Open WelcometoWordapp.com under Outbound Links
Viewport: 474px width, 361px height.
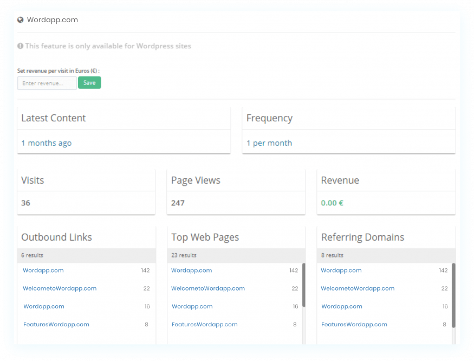tap(60, 288)
